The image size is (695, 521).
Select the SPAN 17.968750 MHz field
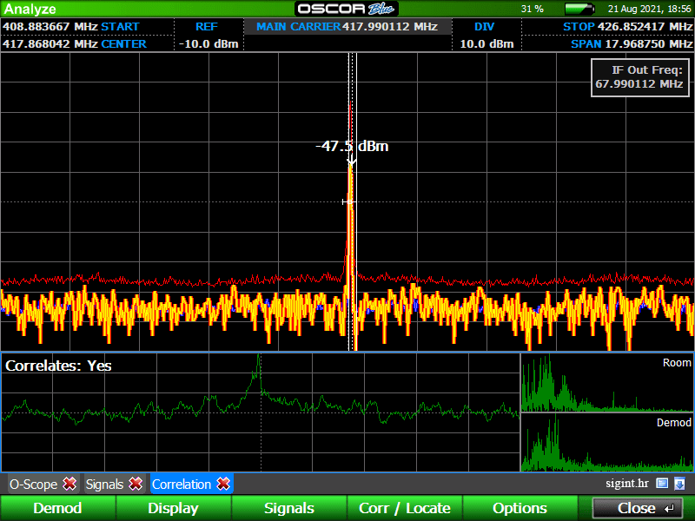(632, 44)
